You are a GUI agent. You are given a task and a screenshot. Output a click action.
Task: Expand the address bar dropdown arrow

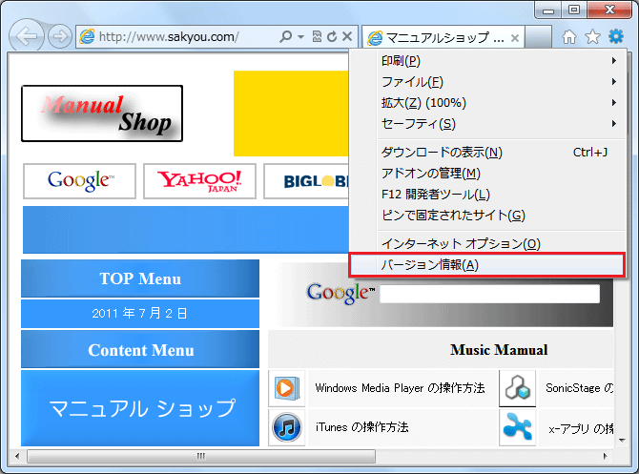pos(301,37)
